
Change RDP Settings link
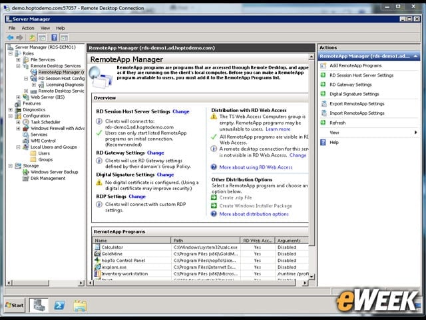click(137, 197)
